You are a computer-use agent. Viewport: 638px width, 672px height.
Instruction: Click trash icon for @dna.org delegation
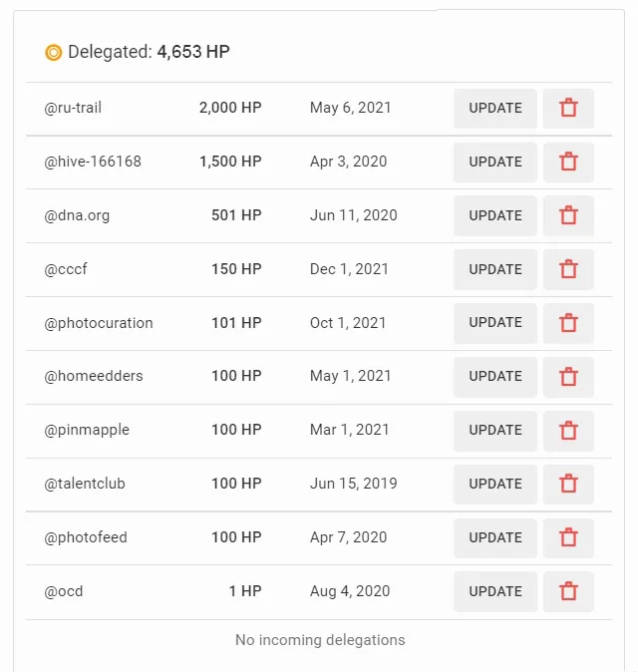pyautogui.click(x=568, y=215)
